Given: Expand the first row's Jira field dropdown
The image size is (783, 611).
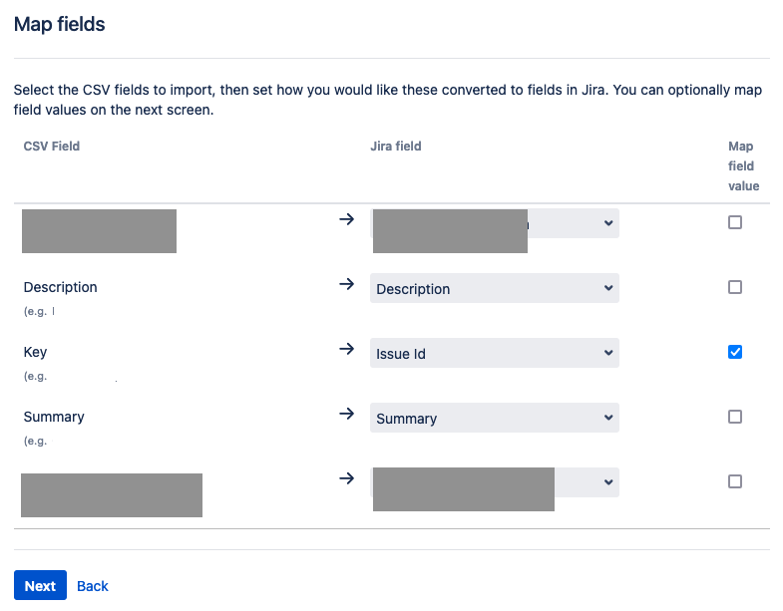Looking at the screenshot, I should [x=495, y=223].
